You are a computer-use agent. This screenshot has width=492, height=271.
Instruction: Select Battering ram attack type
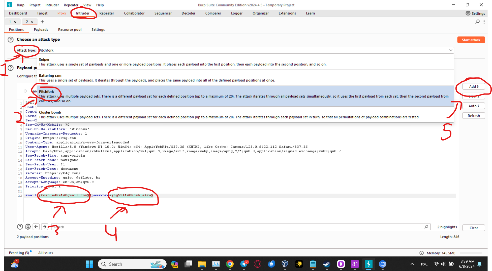click(x=245, y=78)
